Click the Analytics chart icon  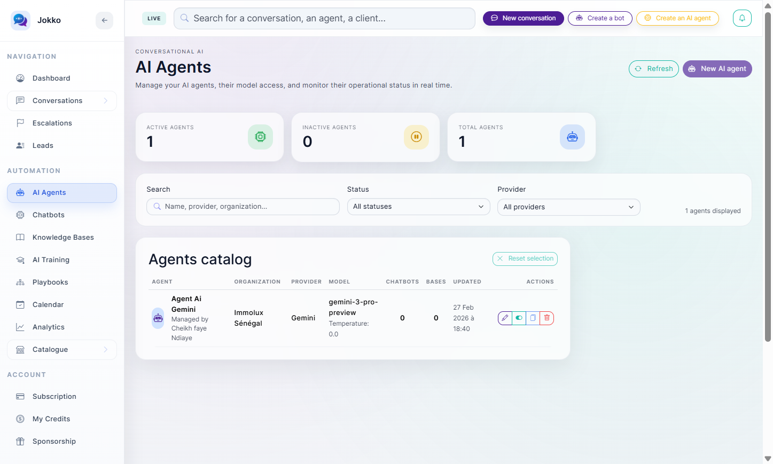pos(20,327)
